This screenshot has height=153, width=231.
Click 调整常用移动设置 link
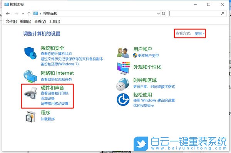(x=55, y=104)
